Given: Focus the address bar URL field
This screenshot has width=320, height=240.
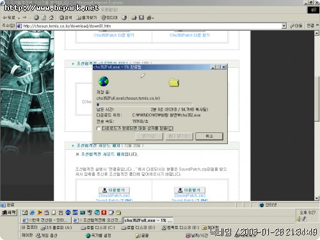Looking at the screenshot, I should tap(149, 26).
